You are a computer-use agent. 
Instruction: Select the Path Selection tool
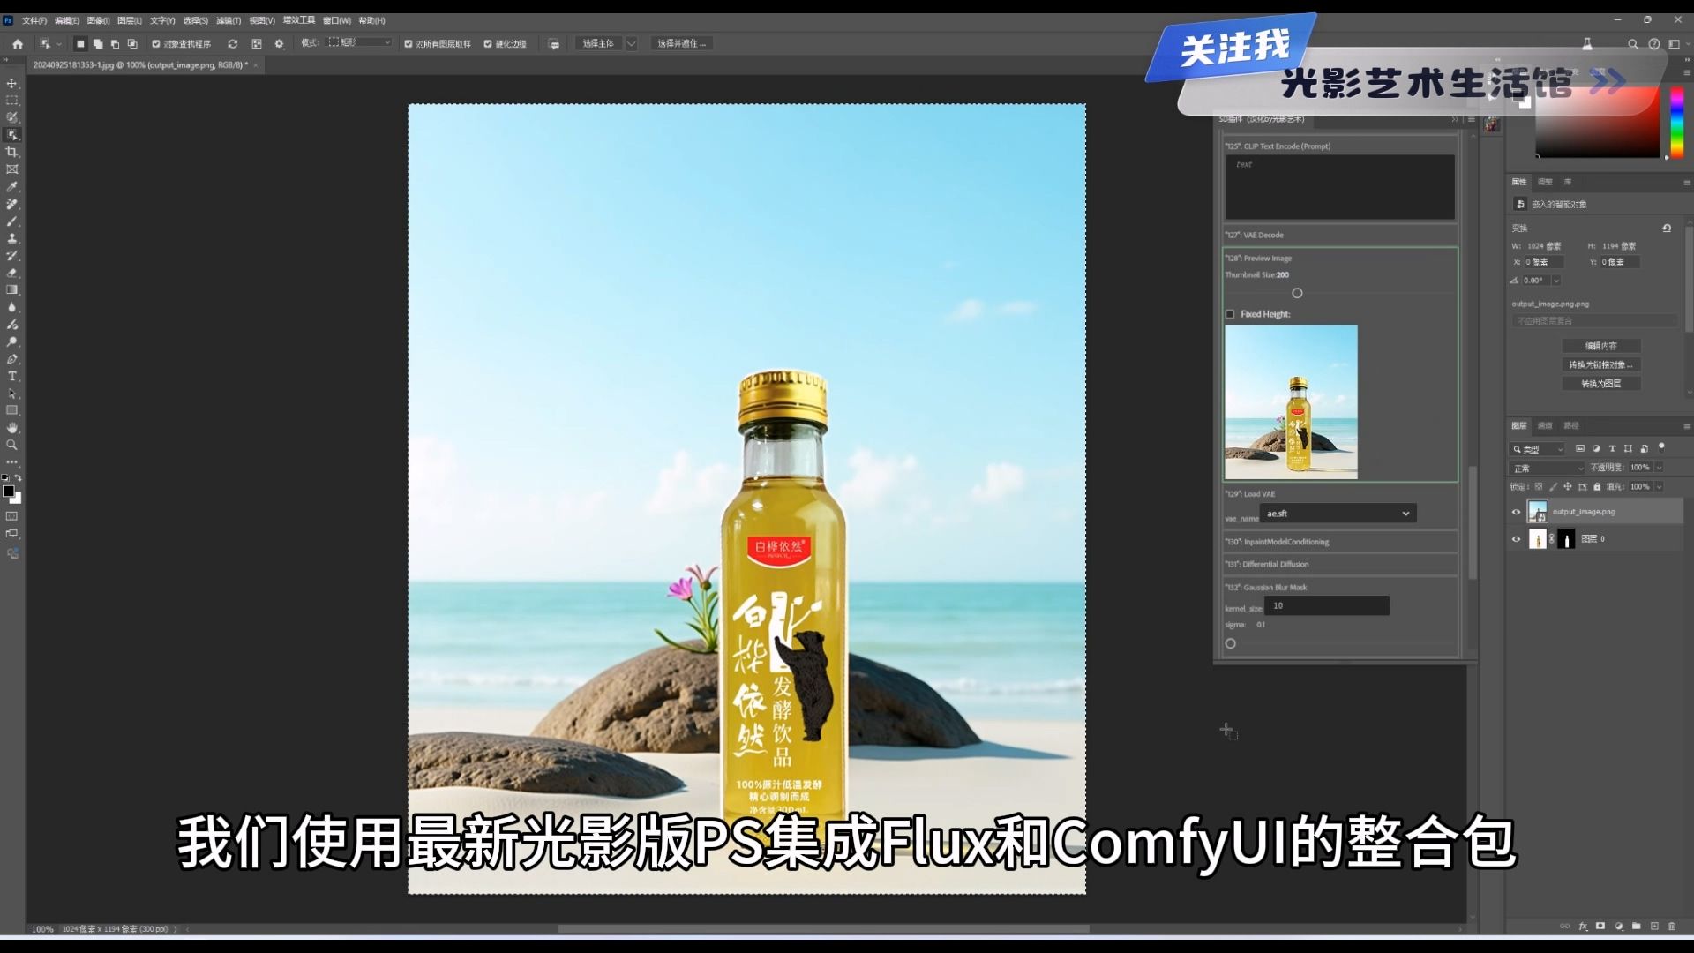point(12,394)
